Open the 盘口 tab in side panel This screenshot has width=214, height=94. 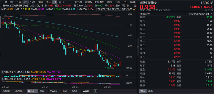pyautogui.click(x=143, y=91)
